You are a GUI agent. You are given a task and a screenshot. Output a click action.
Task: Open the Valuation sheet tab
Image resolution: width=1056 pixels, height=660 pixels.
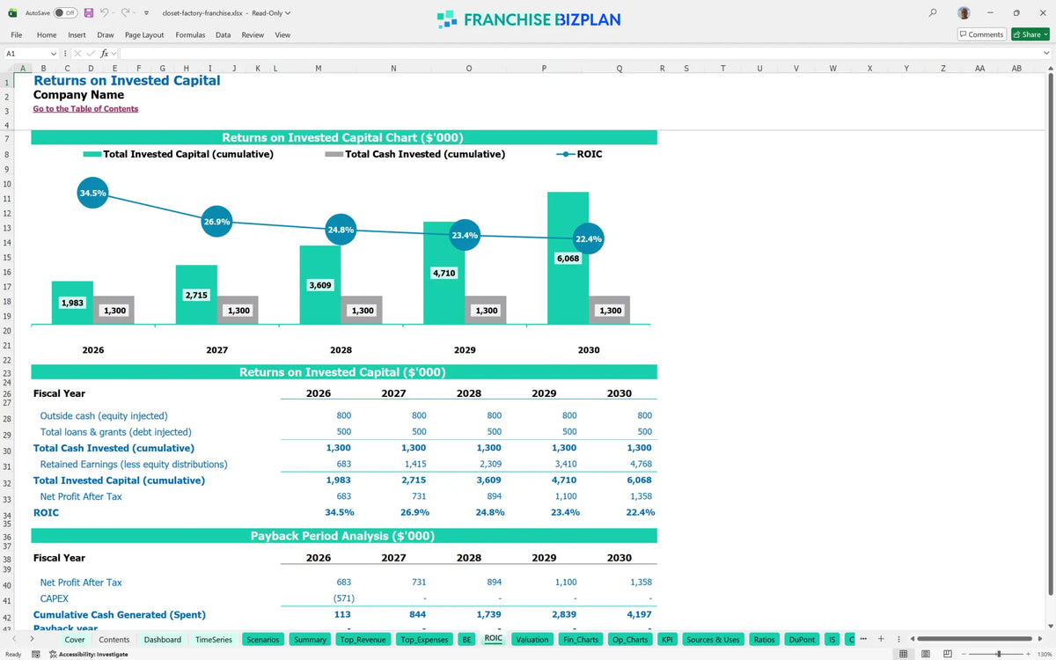click(532, 640)
